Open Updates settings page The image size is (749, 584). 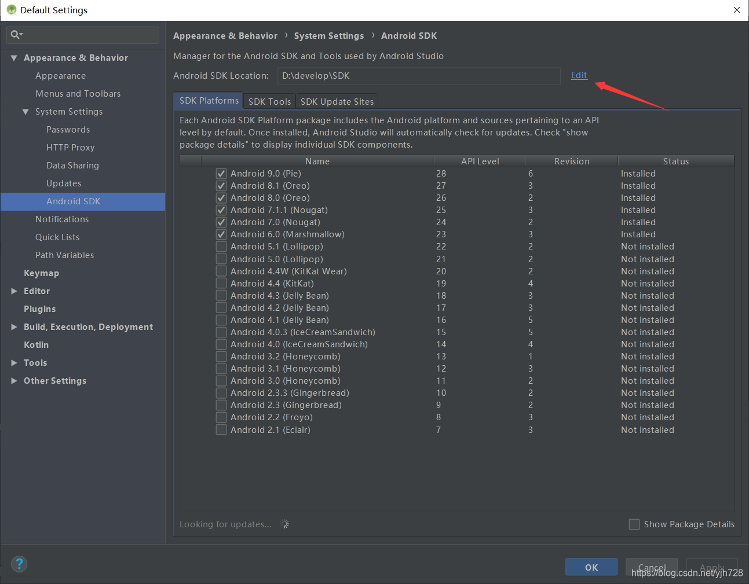(x=64, y=183)
